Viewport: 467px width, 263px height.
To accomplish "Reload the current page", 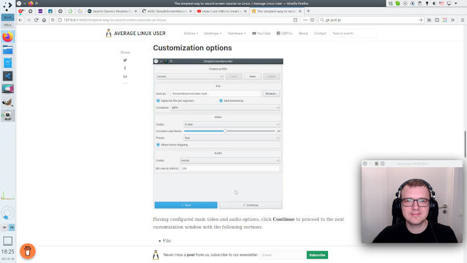I will point(36,20).
